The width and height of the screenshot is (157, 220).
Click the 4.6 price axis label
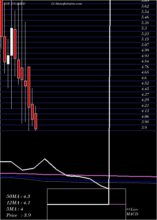(x=144, y=78)
